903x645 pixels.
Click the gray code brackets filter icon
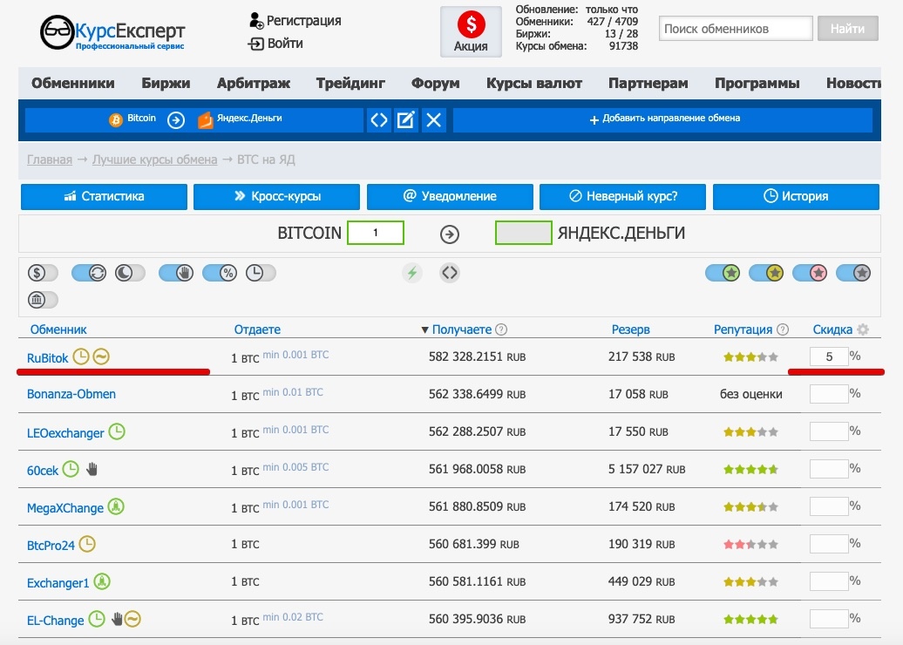pyautogui.click(x=449, y=273)
